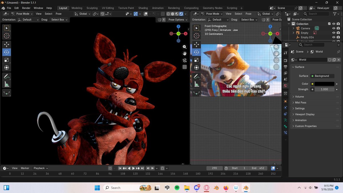Viewport: 343px width, 193px height.
Task: Open the Render properties tab icon
Action: [285, 60]
